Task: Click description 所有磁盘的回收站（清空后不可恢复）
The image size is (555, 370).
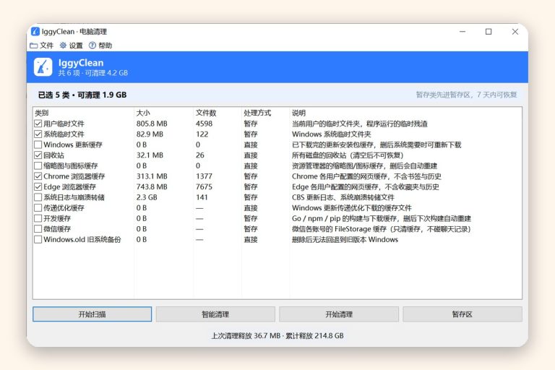Action: click(348, 155)
